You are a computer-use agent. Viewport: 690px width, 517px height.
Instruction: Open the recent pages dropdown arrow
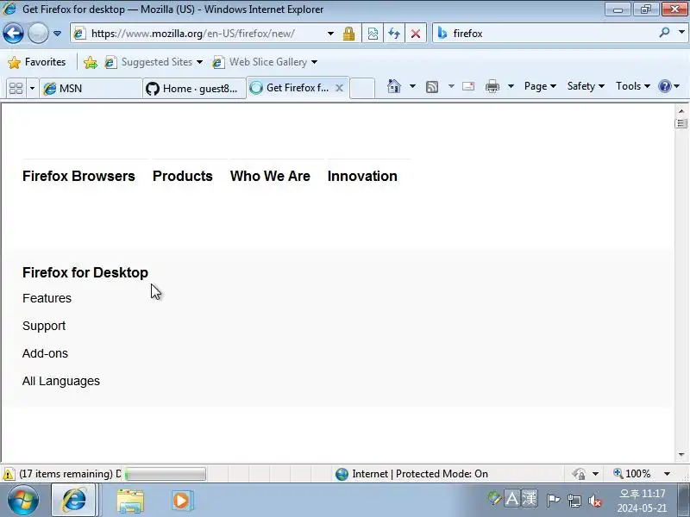click(x=57, y=34)
